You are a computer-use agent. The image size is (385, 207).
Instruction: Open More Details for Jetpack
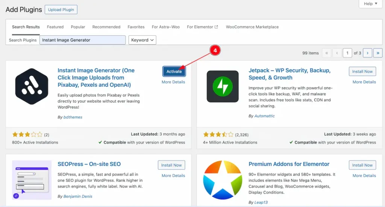364,82
